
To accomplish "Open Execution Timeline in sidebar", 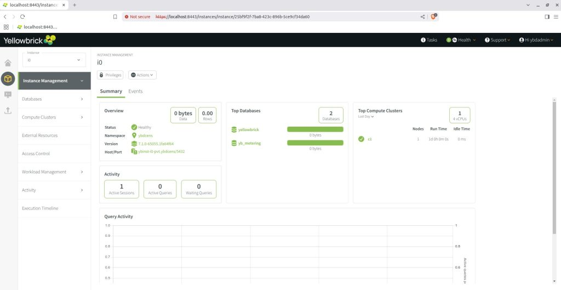I will click(54, 208).
